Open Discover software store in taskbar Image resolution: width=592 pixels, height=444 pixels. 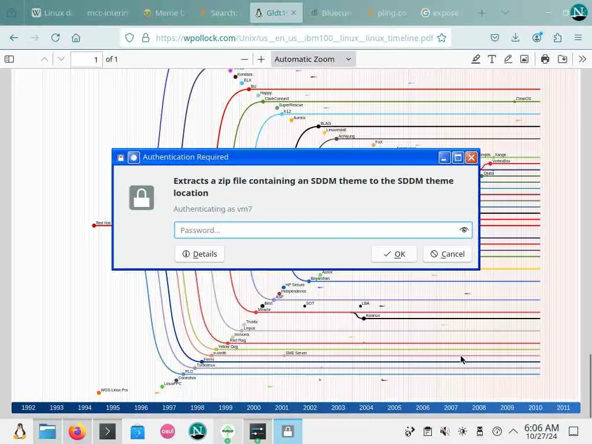(138, 431)
